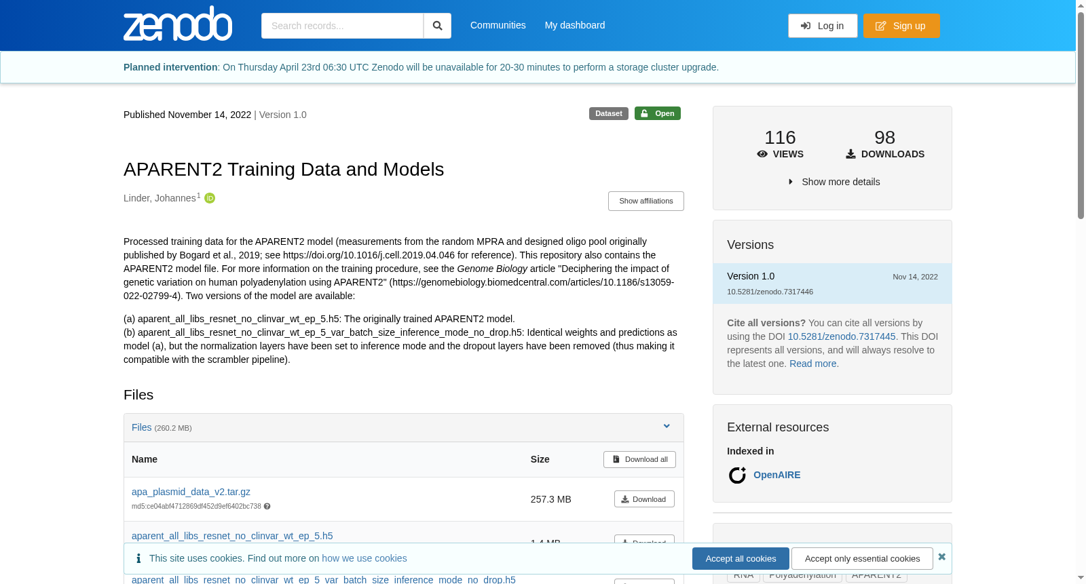
Task: Click the ORCID icon next to Linder, Johannes
Action: [210, 198]
